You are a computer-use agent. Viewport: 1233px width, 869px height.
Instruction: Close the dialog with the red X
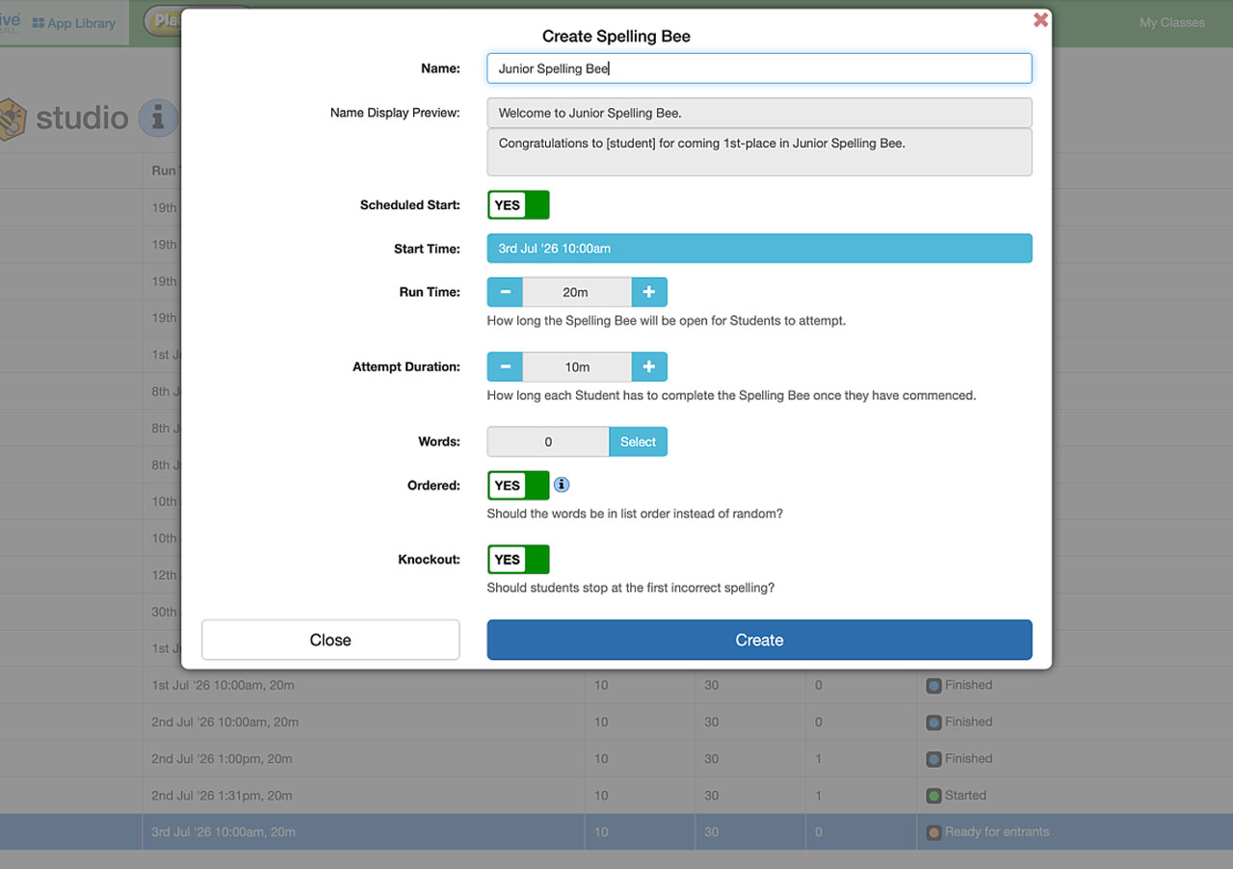click(1040, 19)
